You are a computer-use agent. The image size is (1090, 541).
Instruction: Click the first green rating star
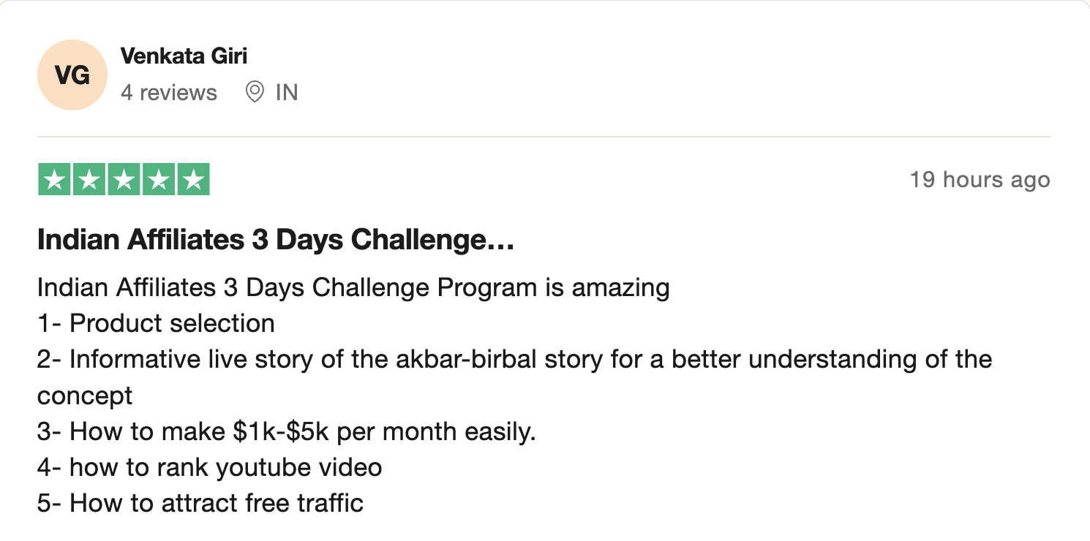(x=54, y=180)
